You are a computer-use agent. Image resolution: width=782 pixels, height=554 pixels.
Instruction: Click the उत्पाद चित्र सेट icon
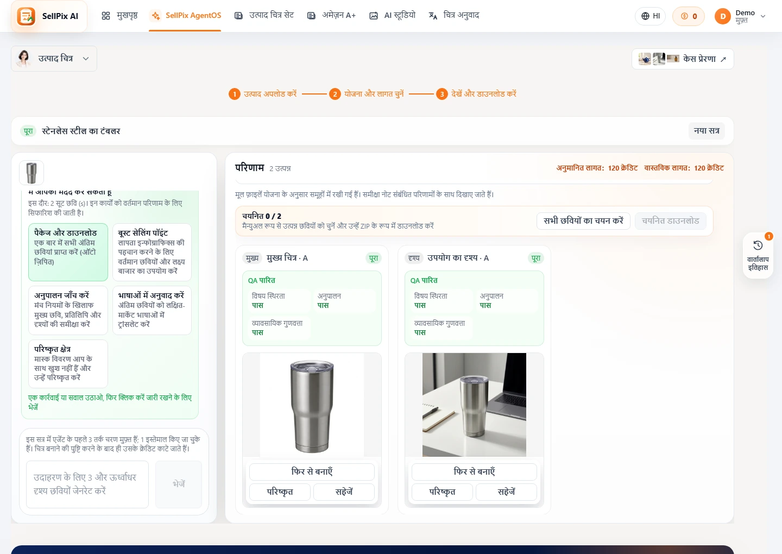click(x=238, y=16)
